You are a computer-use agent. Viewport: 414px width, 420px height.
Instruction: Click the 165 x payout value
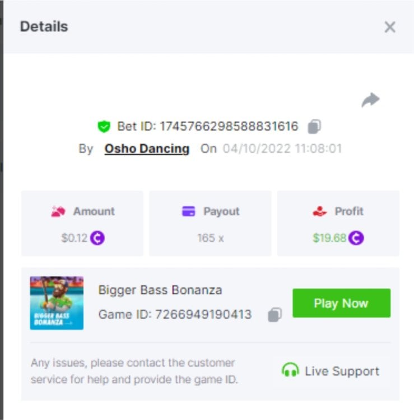tap(210, 238)
